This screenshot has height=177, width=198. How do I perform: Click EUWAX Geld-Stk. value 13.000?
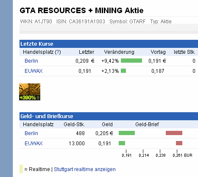pos(77,144)
